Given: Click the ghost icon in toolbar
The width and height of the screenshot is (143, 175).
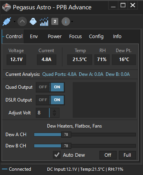Looking at the screenshot, I should [x=33, y=21].
